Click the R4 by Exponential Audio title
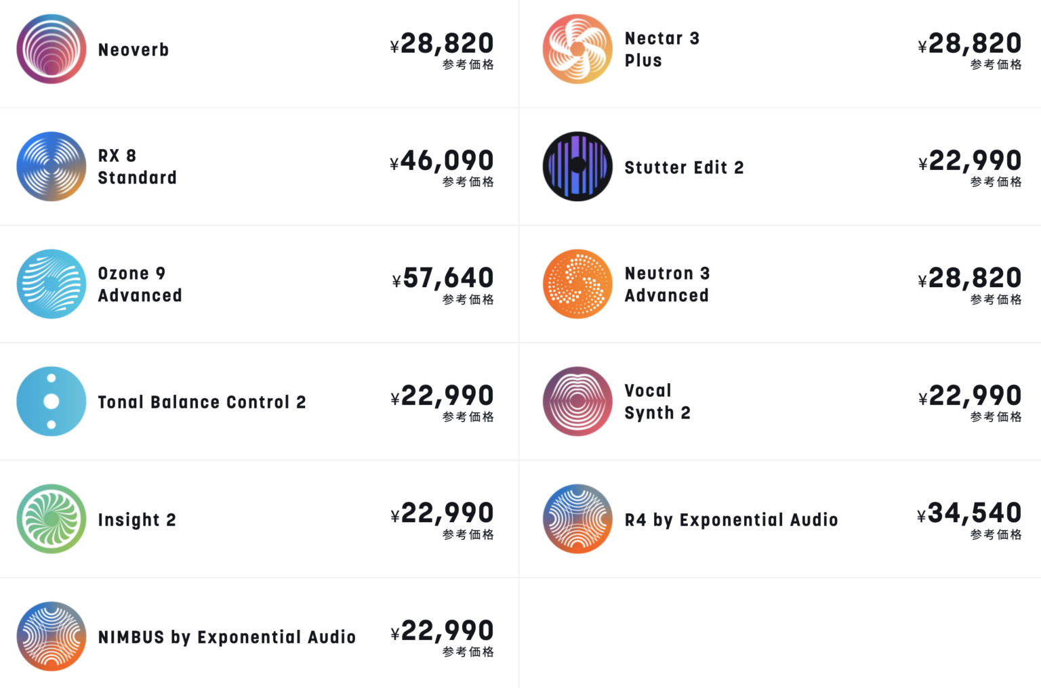The image size is (1041, 688). [x=731, y=520]
